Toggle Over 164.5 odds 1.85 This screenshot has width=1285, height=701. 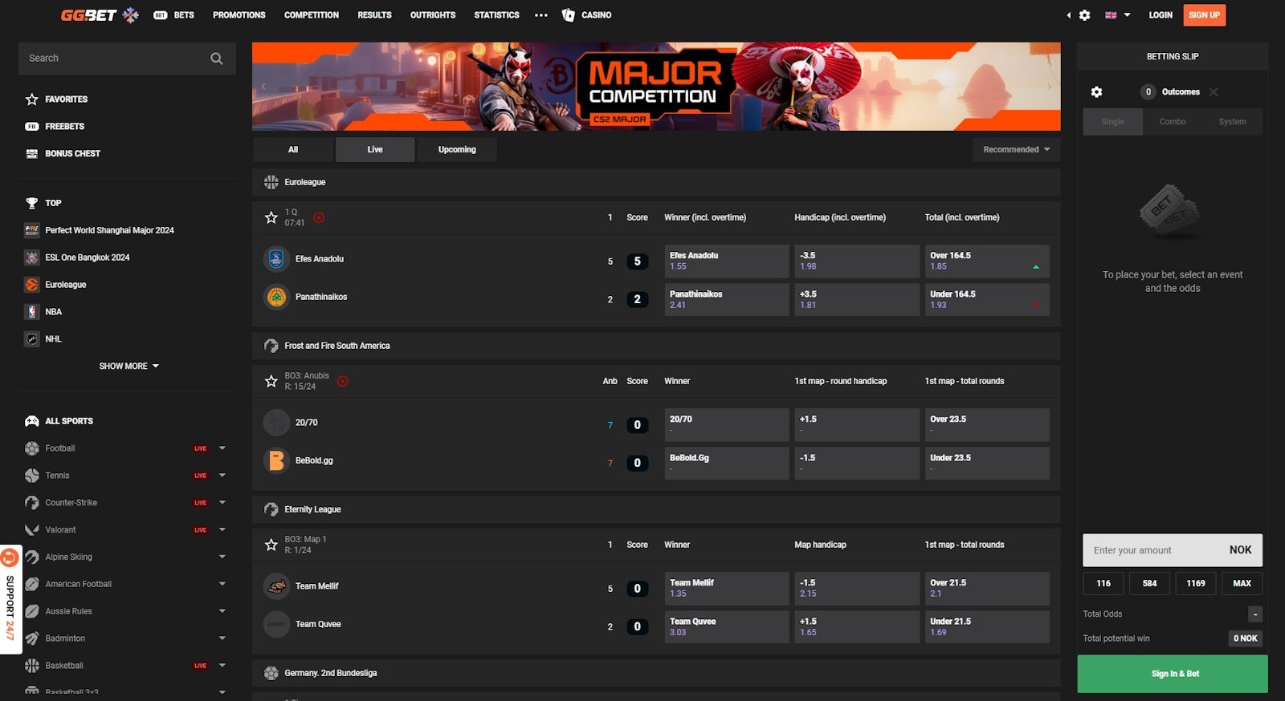tap(987, 261)
